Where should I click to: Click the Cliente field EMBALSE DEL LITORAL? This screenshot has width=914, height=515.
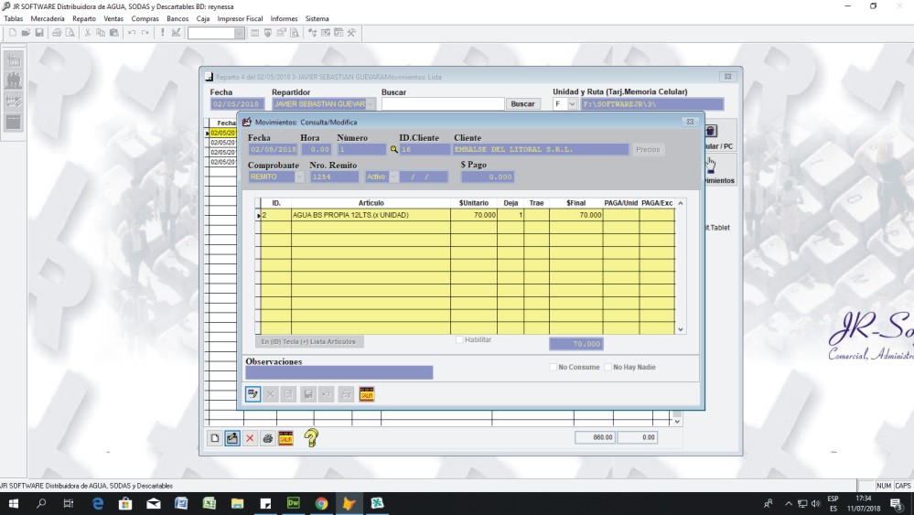point(541,150)
